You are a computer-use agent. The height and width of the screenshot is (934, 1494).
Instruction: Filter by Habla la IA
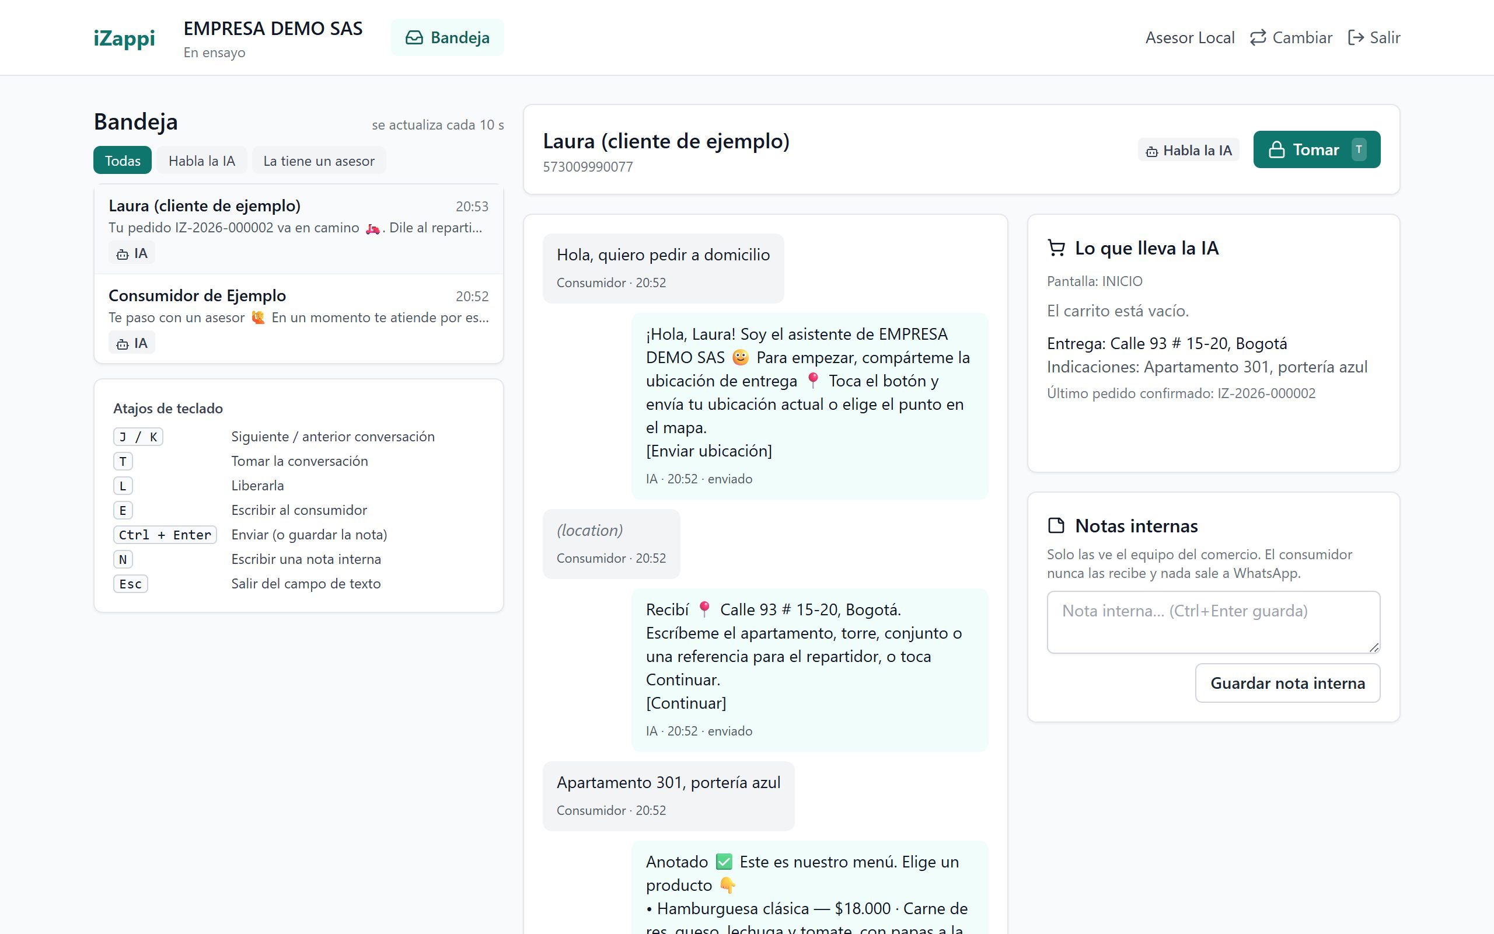coord(201,161)
